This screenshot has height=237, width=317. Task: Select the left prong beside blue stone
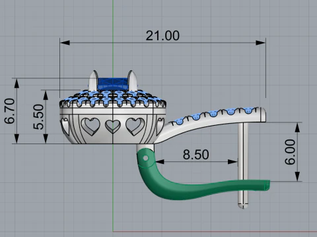(x=93, y=80)
